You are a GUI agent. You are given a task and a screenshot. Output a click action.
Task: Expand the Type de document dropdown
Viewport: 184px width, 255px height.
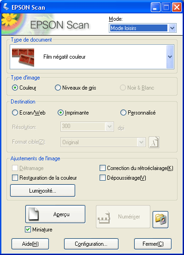(x=170, y=57)
